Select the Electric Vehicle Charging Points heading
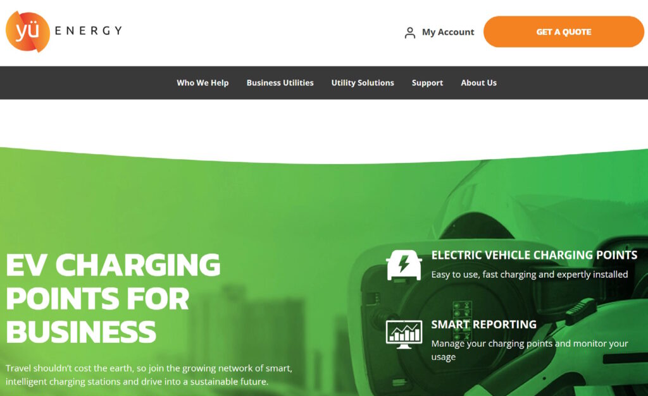Screen dimensions: 648x396 [x=534, y=255]
